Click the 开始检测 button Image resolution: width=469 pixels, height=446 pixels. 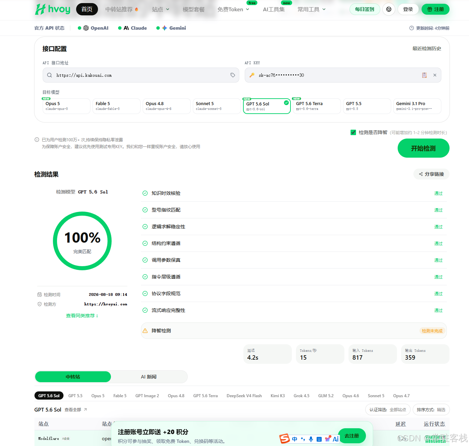click(x=424, y=148)
